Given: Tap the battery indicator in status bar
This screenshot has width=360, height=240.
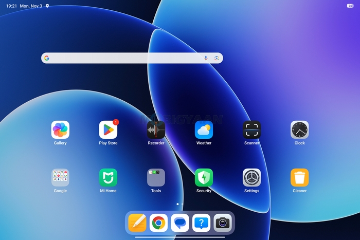Looking at the screenshot, I should click(x=350, y=6).
